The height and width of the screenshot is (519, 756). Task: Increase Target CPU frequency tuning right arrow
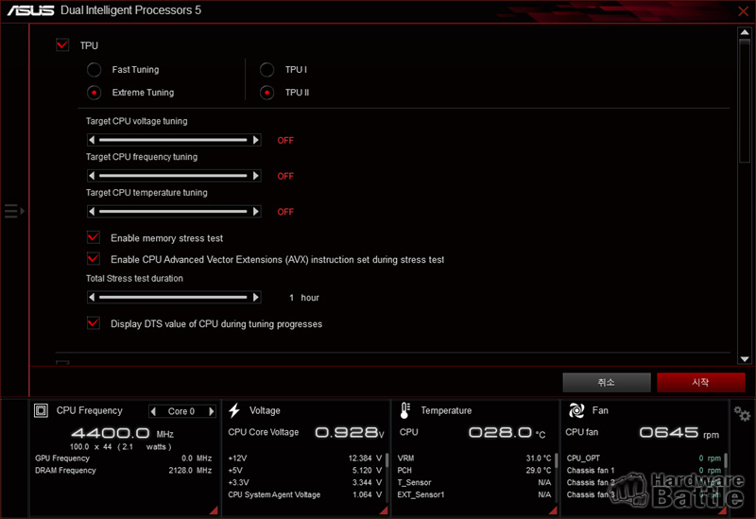click(256, 176)
